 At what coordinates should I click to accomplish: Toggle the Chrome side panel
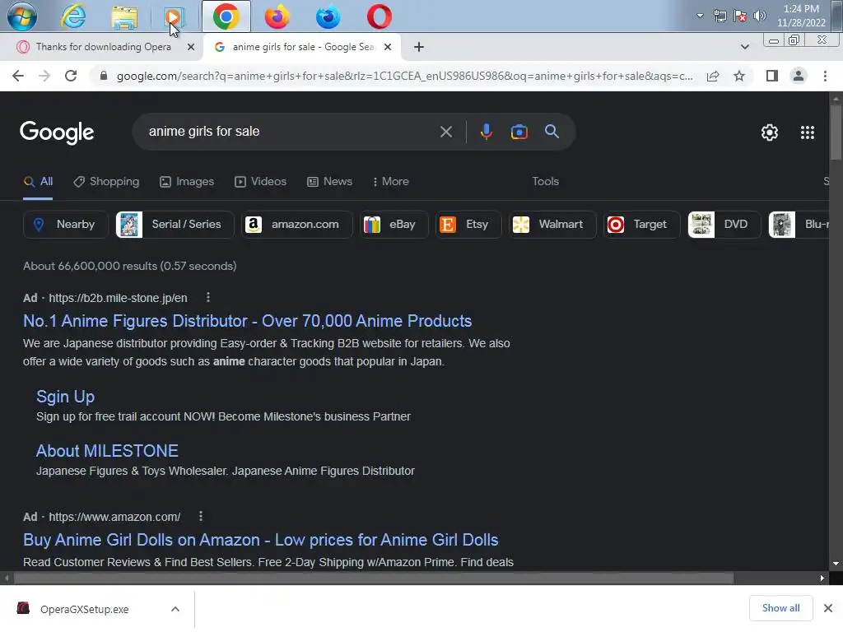[772, 76]
